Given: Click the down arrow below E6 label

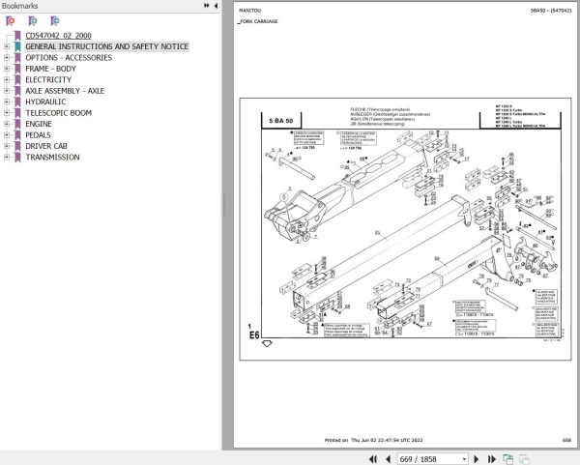Looking at the screenshot, I should pos(267,343).
